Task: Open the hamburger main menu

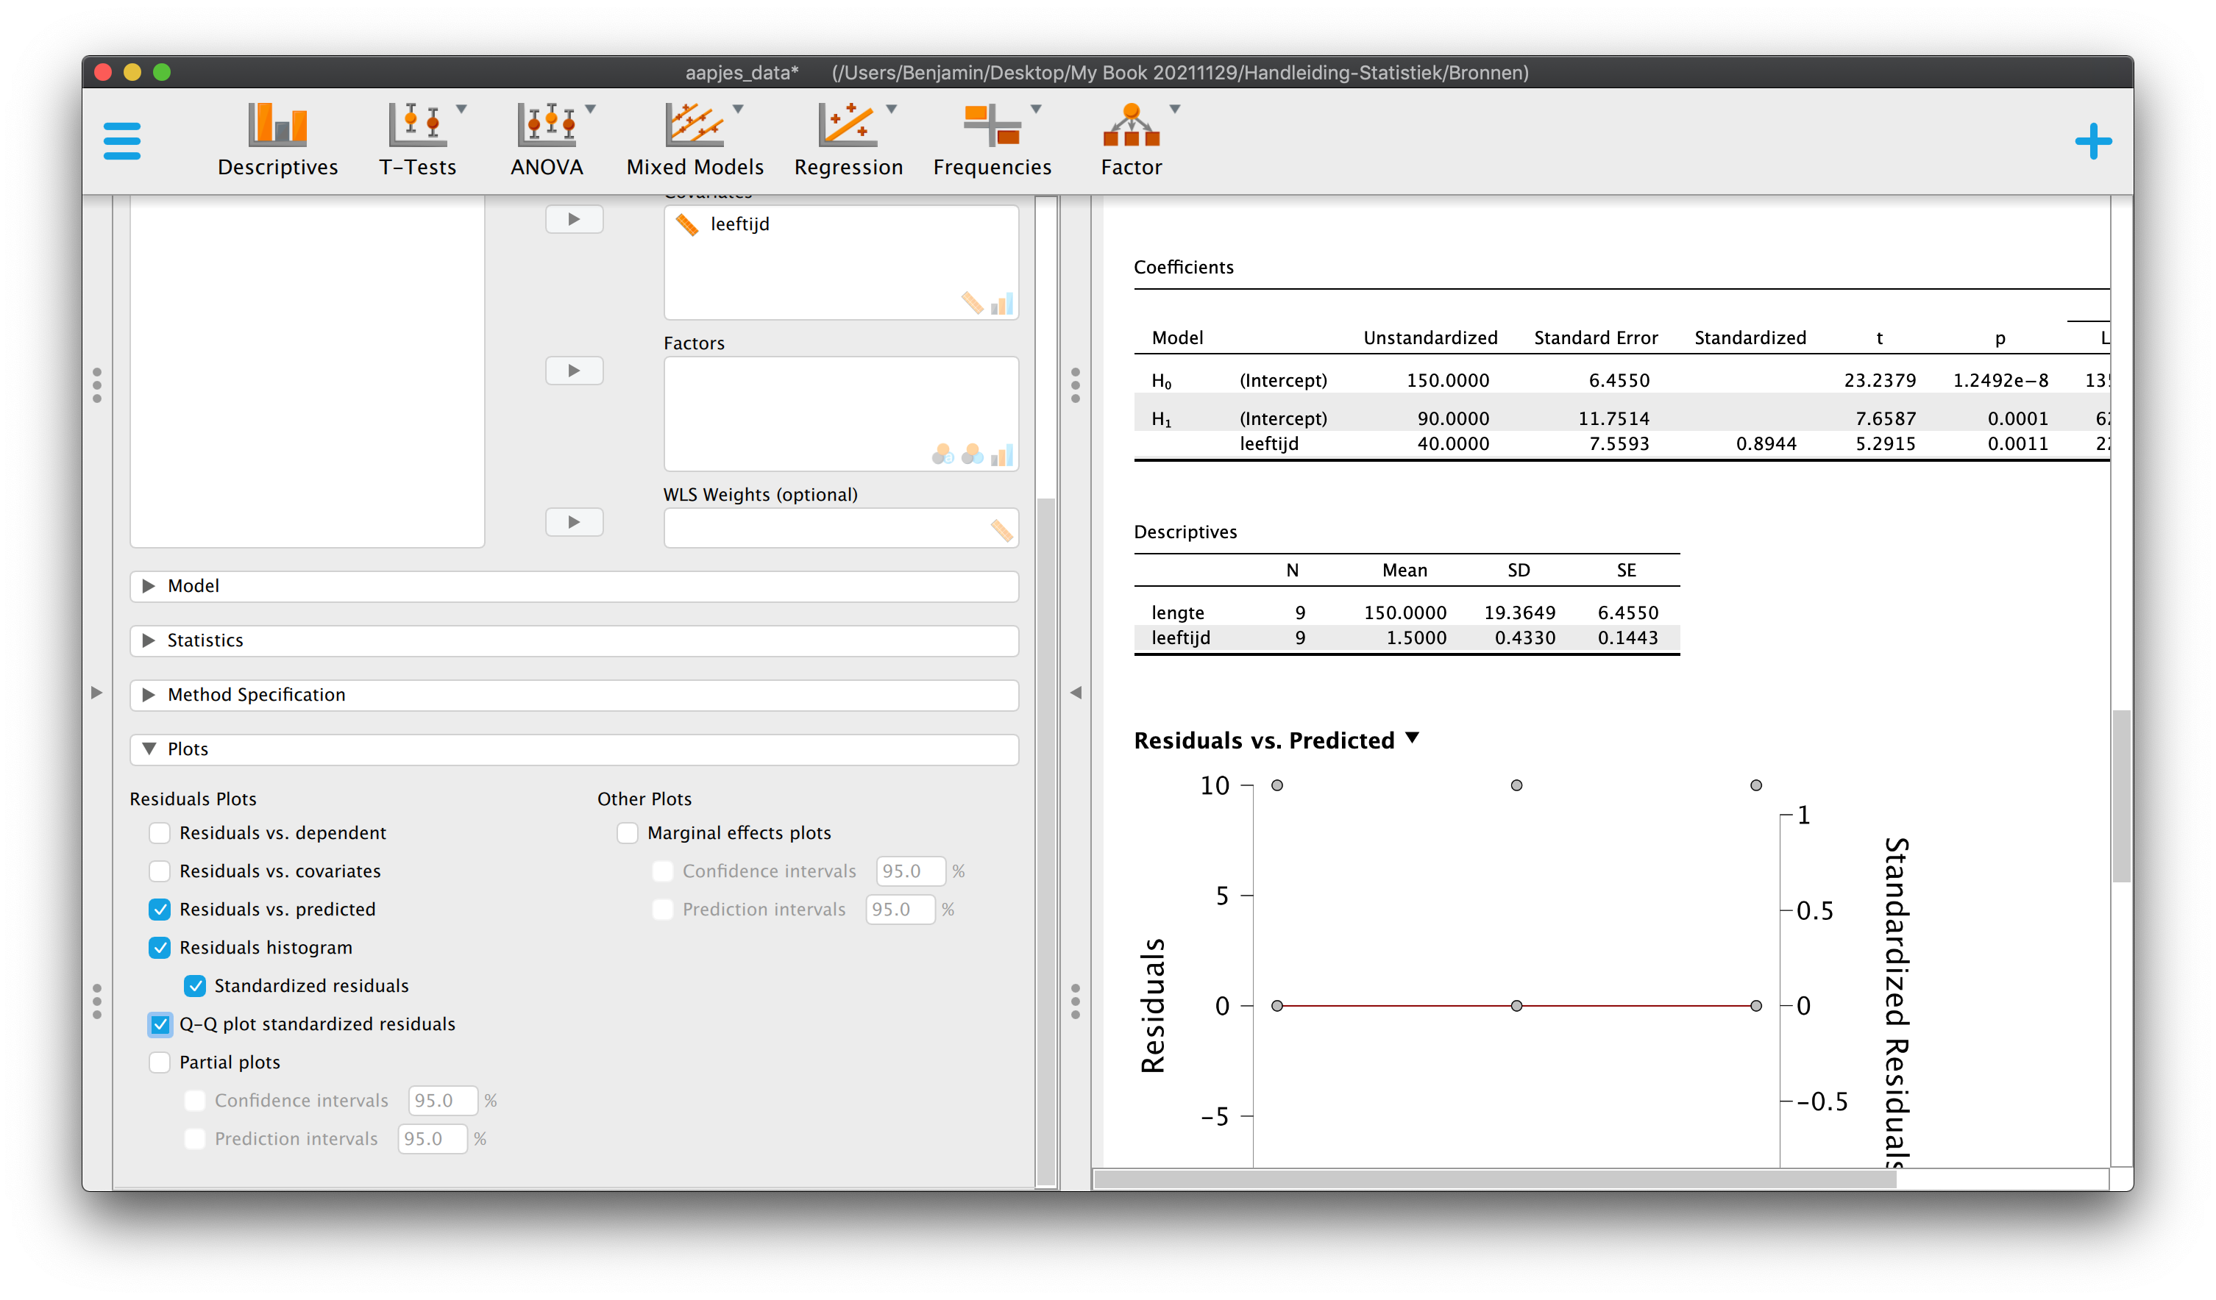Action: point(121,141)
